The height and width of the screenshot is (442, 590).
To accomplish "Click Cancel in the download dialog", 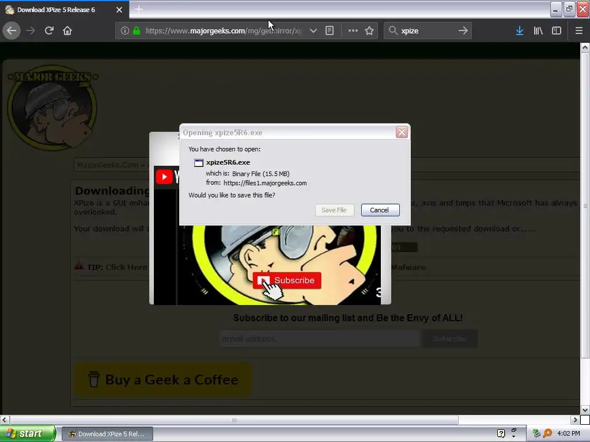I will (x=380, y=210).
